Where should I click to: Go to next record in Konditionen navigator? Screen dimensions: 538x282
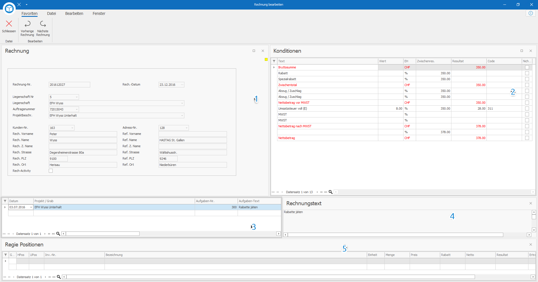click(x=317, y=192)
